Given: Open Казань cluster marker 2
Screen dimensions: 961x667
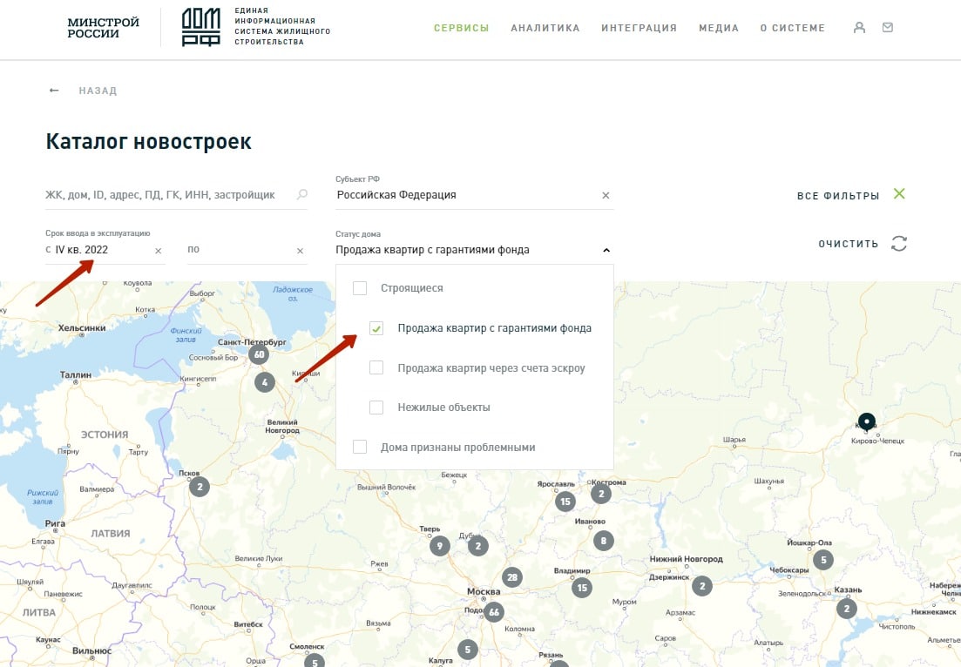Looking at the screenshot, I should (x=846, y=609).
